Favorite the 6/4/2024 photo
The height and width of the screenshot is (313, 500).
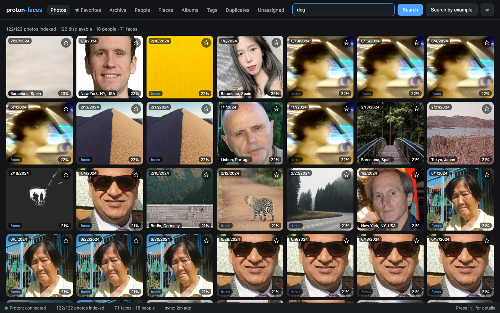(x=487, y=43)
